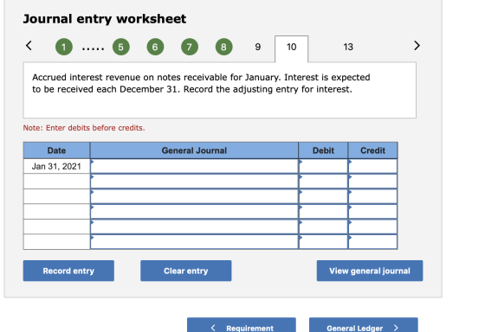Click third row Debit field

(x=323, y=196)
